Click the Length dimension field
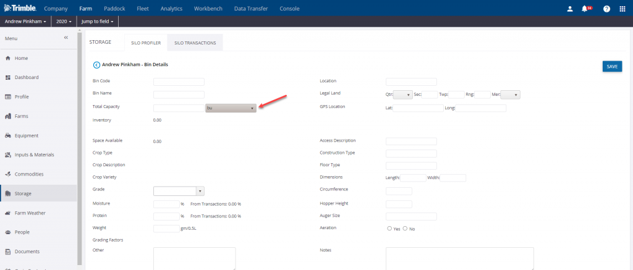 pos(413,178)
